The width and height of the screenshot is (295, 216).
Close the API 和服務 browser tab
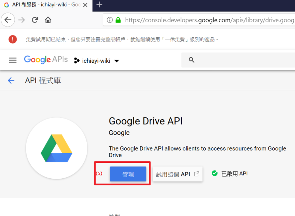(85, 5)
